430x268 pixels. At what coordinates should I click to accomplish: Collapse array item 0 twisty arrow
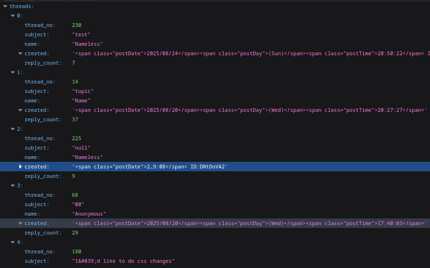pyautogui.click(x=13, y=16)
